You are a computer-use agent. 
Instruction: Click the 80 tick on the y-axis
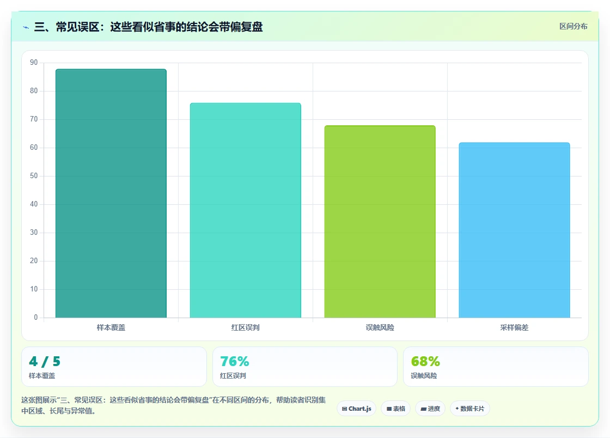tap(34, 91)
